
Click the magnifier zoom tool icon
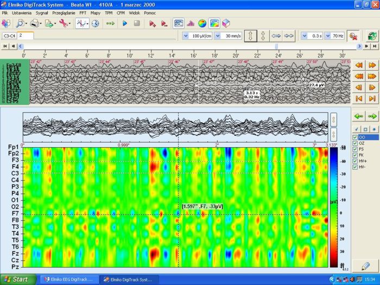[x=20, y=23]
